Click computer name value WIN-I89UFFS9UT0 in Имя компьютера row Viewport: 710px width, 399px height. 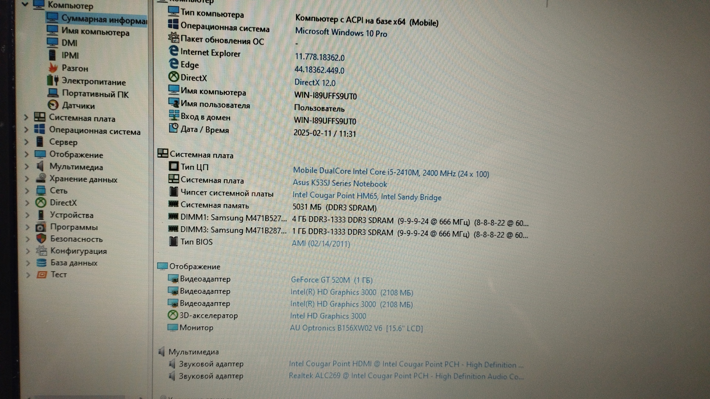(325, 96)
